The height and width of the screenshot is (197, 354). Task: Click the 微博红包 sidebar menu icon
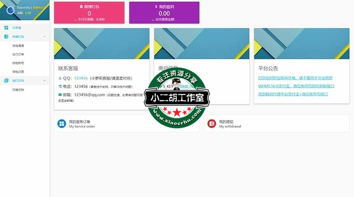[6, 37]
